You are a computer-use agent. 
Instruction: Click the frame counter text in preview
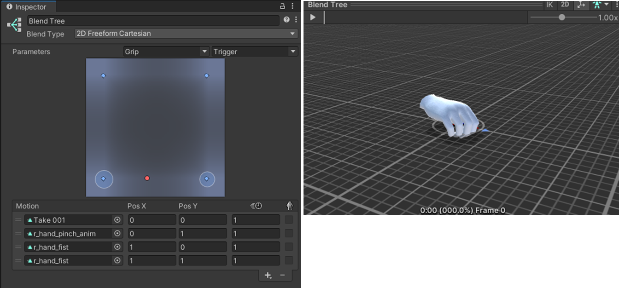[462, 210]
